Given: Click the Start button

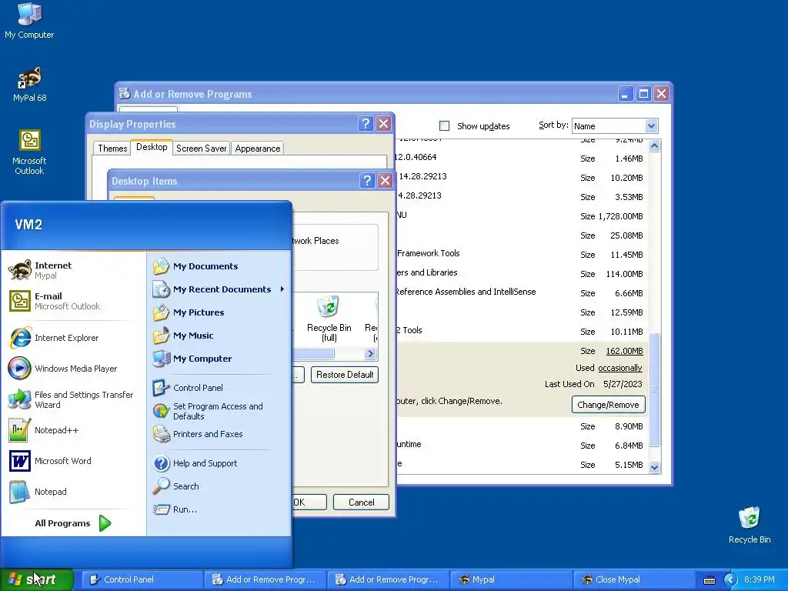Looking at the screenshot, I should click(37, 579).
